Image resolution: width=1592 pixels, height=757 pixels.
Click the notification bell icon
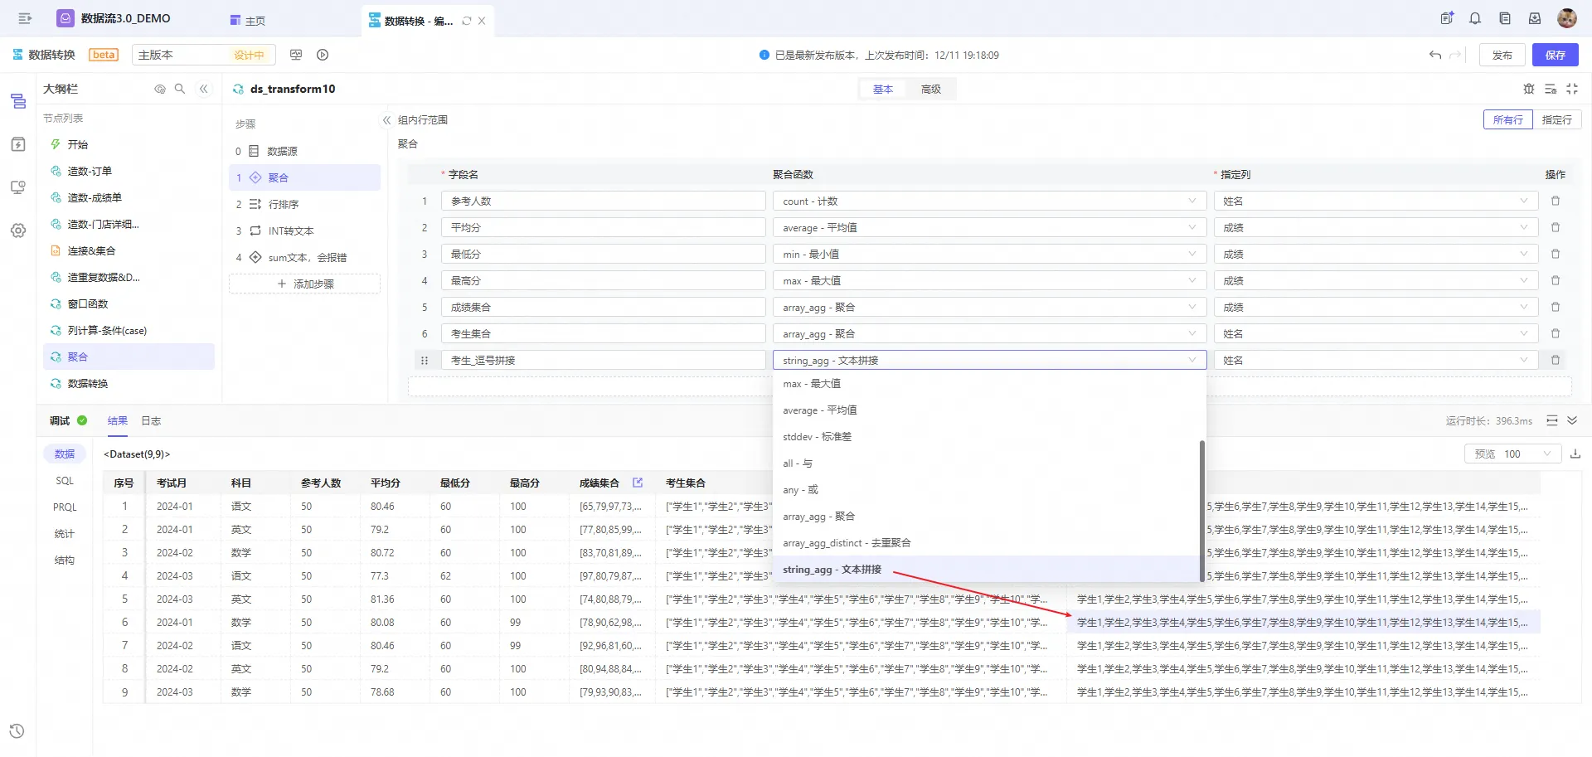(x=1475, y=18)
